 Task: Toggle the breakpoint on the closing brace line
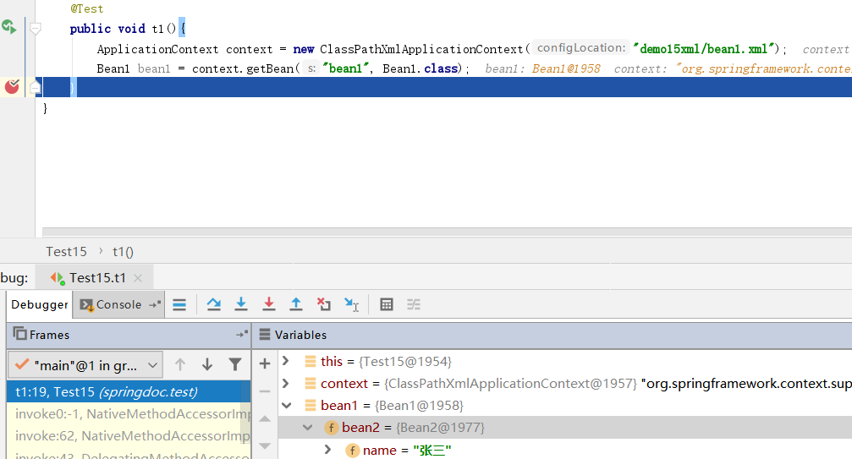coord(11,86)
